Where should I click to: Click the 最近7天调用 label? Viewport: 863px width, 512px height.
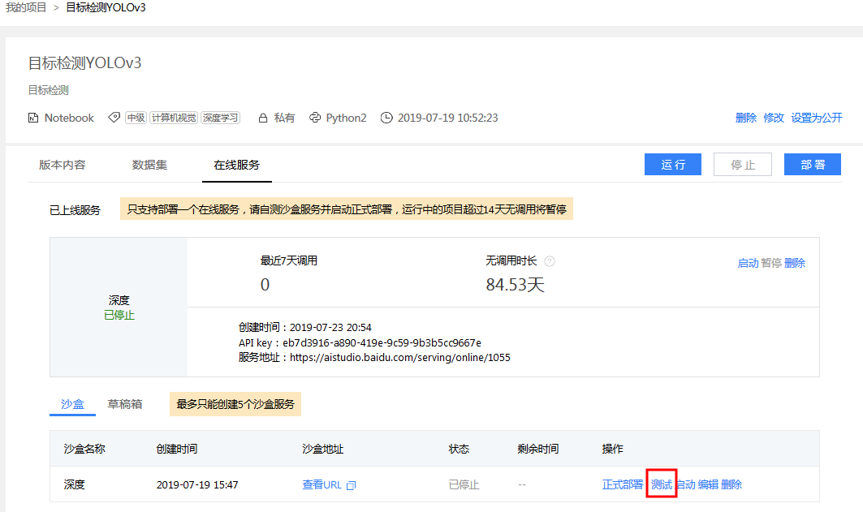289,260
